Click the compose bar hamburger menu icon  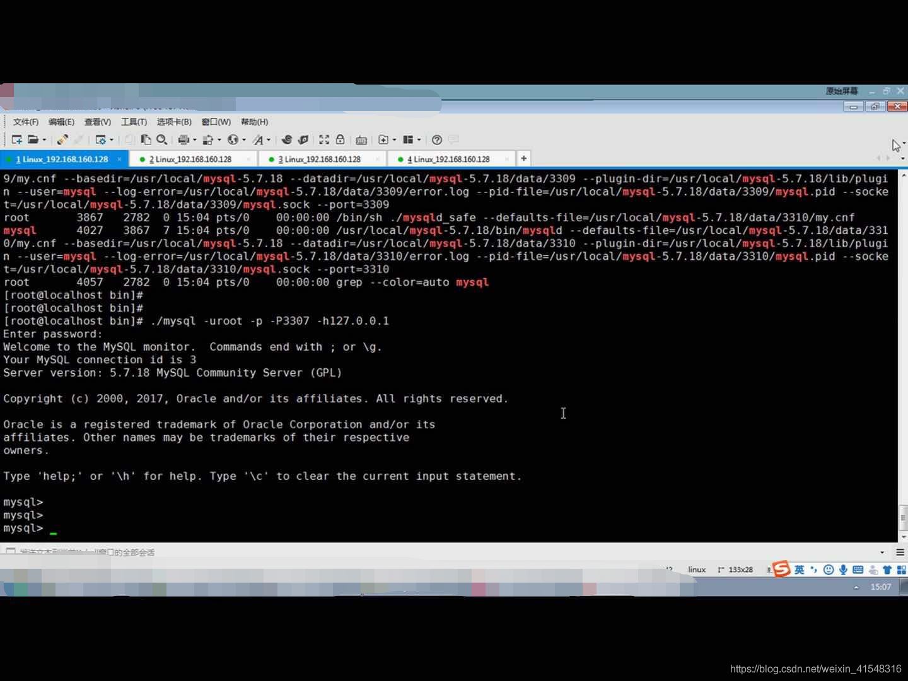coord(900,552)
